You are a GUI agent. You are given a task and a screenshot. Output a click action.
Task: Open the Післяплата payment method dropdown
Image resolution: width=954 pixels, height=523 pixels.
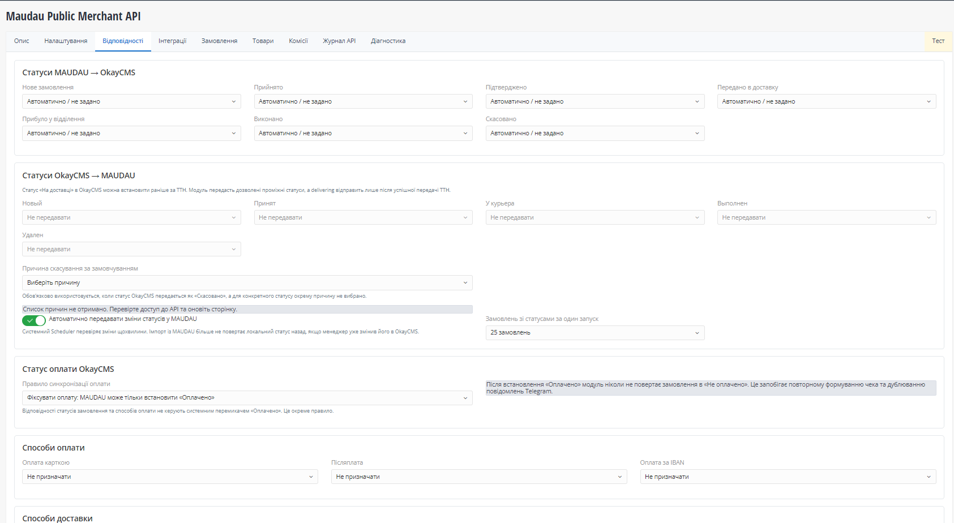(x=479, y=477)
